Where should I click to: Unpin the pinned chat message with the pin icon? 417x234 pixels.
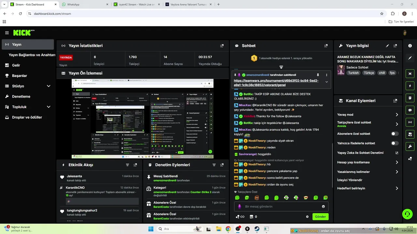pyautogui.click(x=318, y=75)
